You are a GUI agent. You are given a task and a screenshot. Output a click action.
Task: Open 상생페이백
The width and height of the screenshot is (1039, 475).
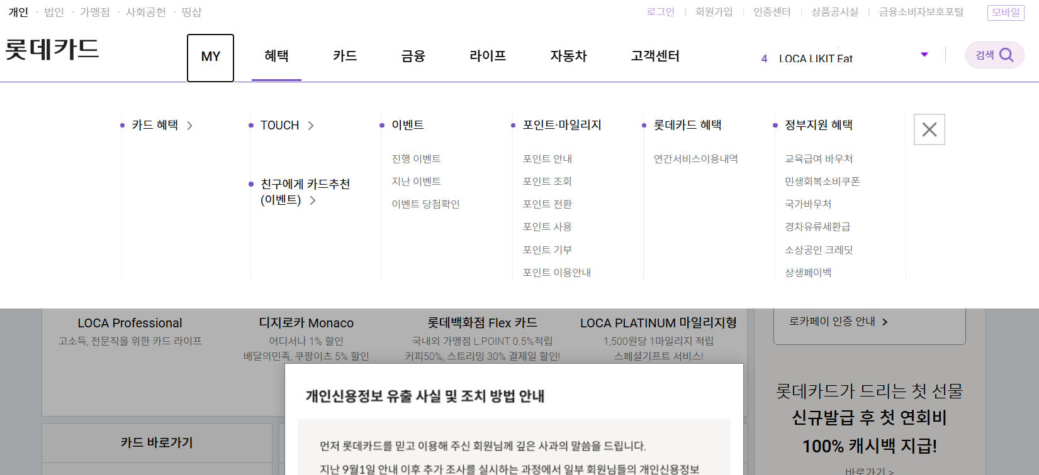pyautogui.click(x=808, y=273)
